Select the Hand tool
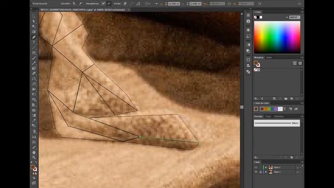334x188 pixels. click(x=34, y=152)
